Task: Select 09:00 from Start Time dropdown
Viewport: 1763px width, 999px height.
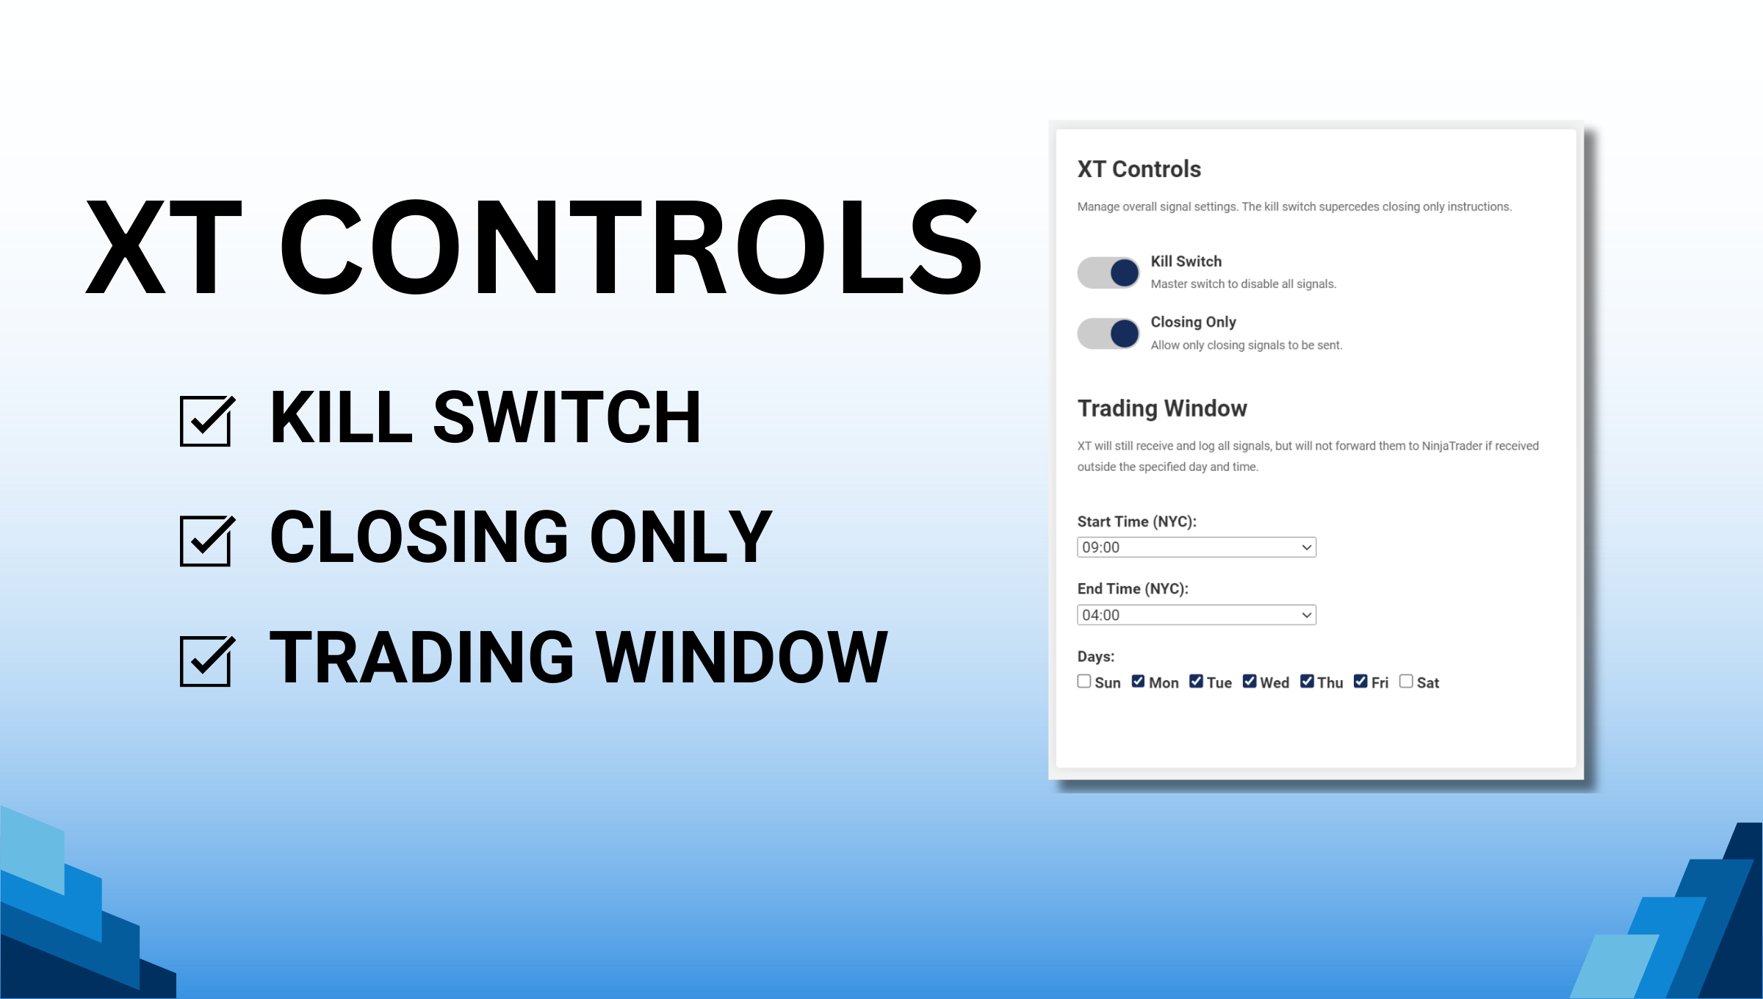Action: 1194,547
